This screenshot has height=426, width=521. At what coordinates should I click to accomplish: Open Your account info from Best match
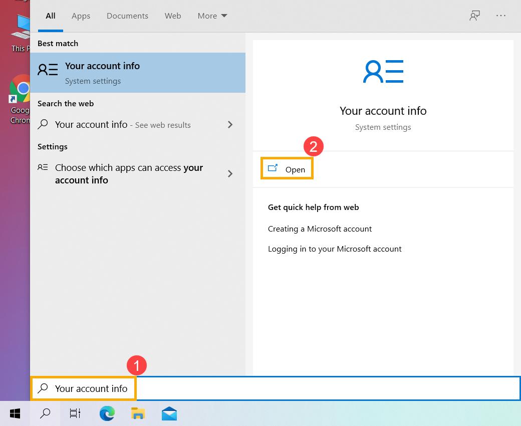(102, 73)
